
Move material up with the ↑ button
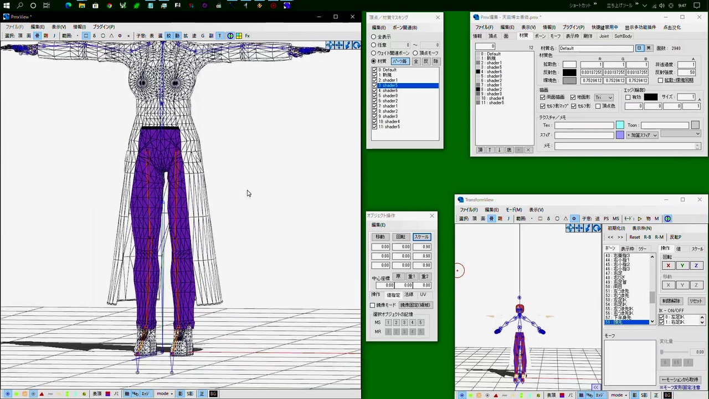coord(490,150)
